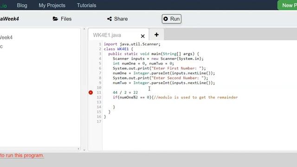Click the project name aWeek4 title

click(x=9, y=19)
